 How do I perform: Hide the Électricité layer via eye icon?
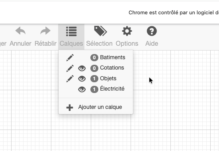click(82, 89)
